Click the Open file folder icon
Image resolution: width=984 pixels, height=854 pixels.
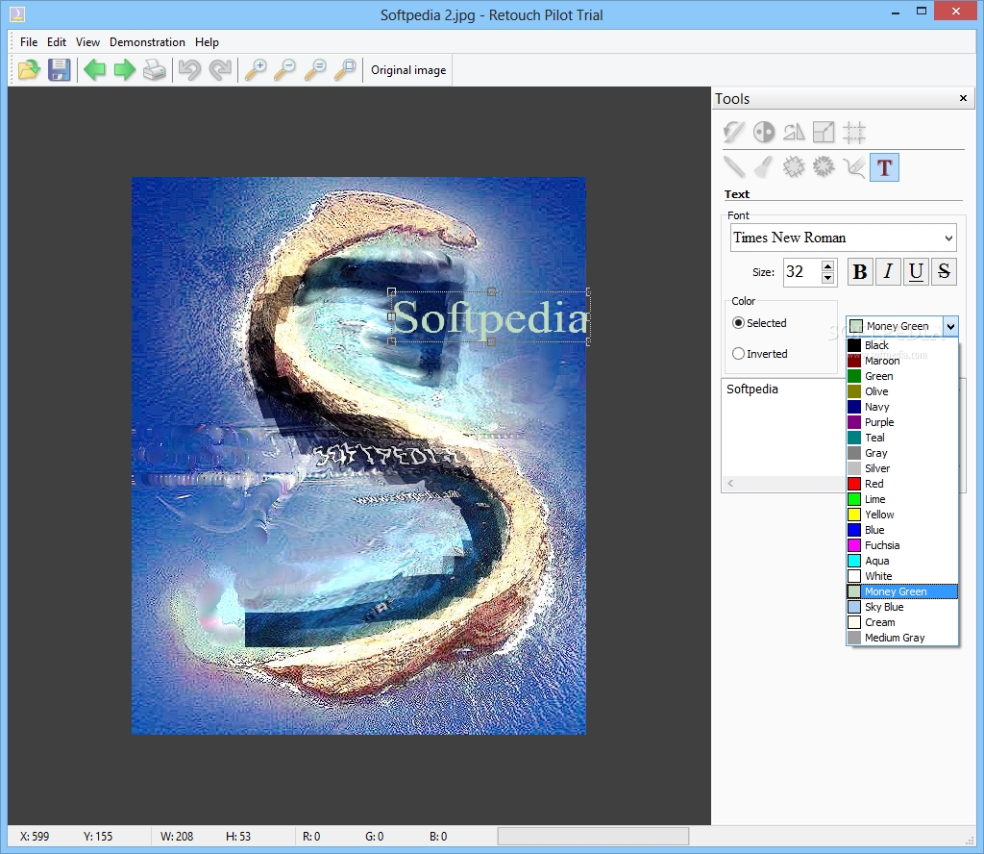29,69
